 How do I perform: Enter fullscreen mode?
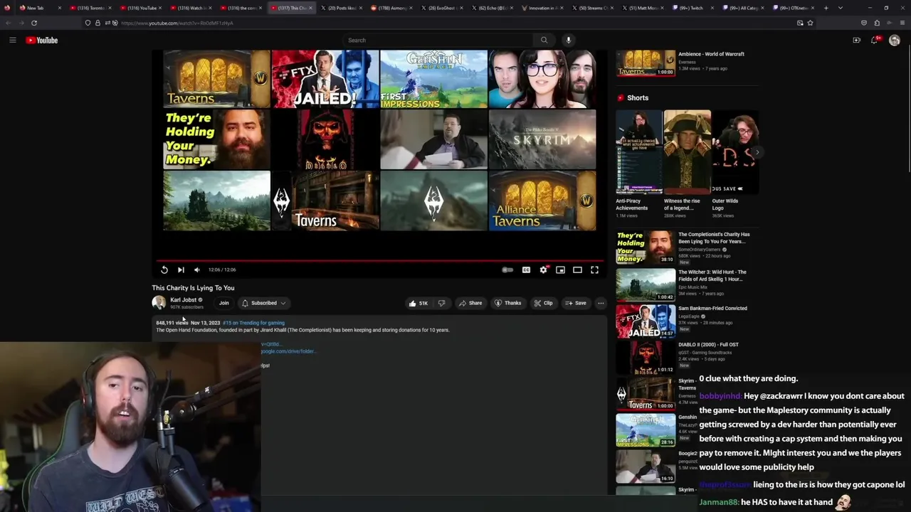594,270
